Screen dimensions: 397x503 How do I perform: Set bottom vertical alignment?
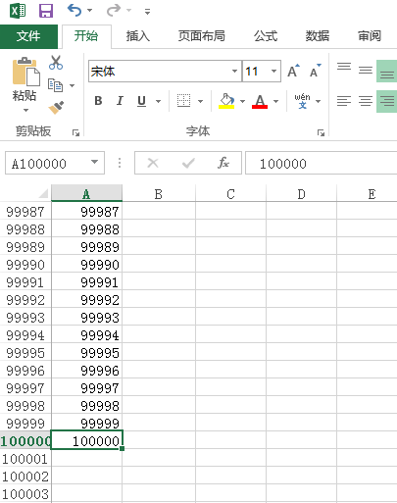click(x=387, y=72)
